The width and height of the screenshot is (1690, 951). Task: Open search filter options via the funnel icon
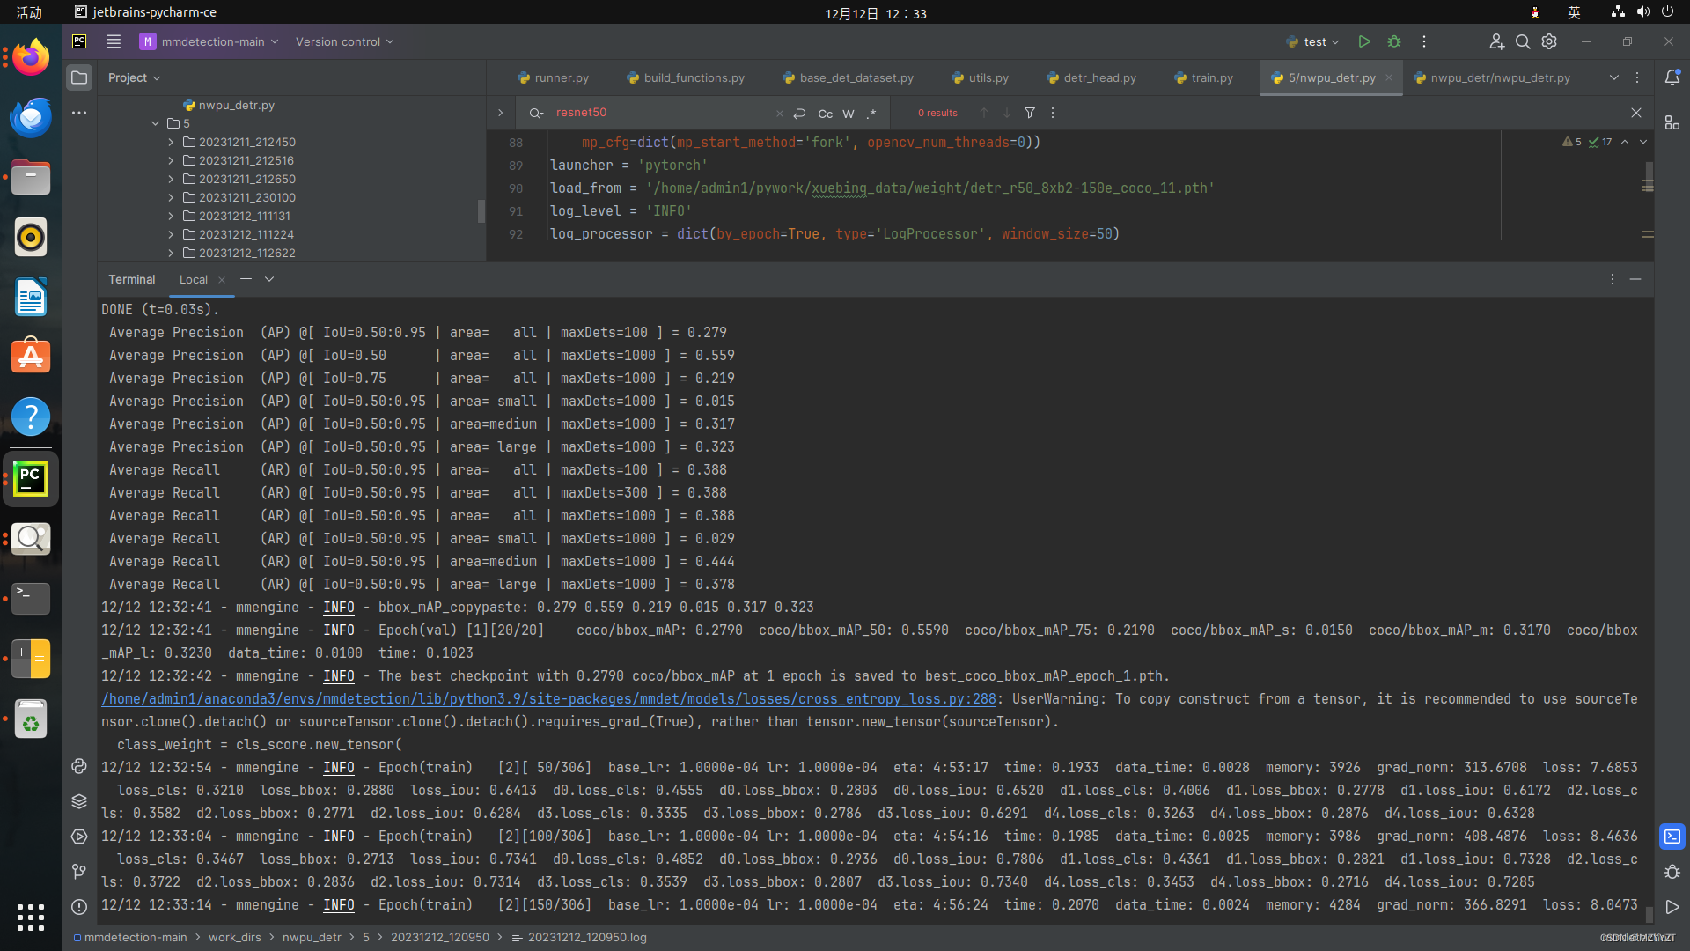pos(1029,113)
